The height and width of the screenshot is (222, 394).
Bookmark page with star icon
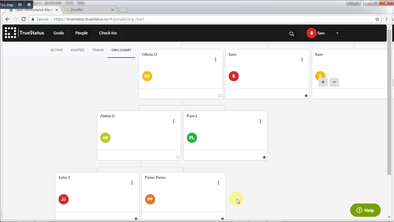click(377, 19)
